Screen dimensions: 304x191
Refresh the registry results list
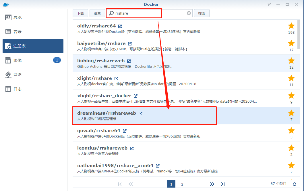coord(295,184)
